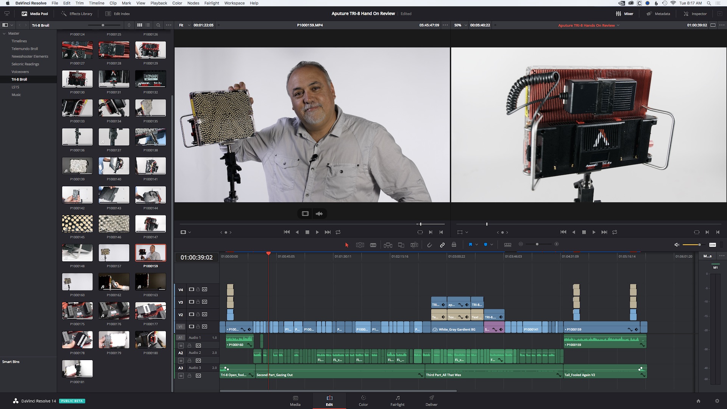Click the Playback menu in menu bar
Viewport: 727px width, 409px height.
(158, 3)
